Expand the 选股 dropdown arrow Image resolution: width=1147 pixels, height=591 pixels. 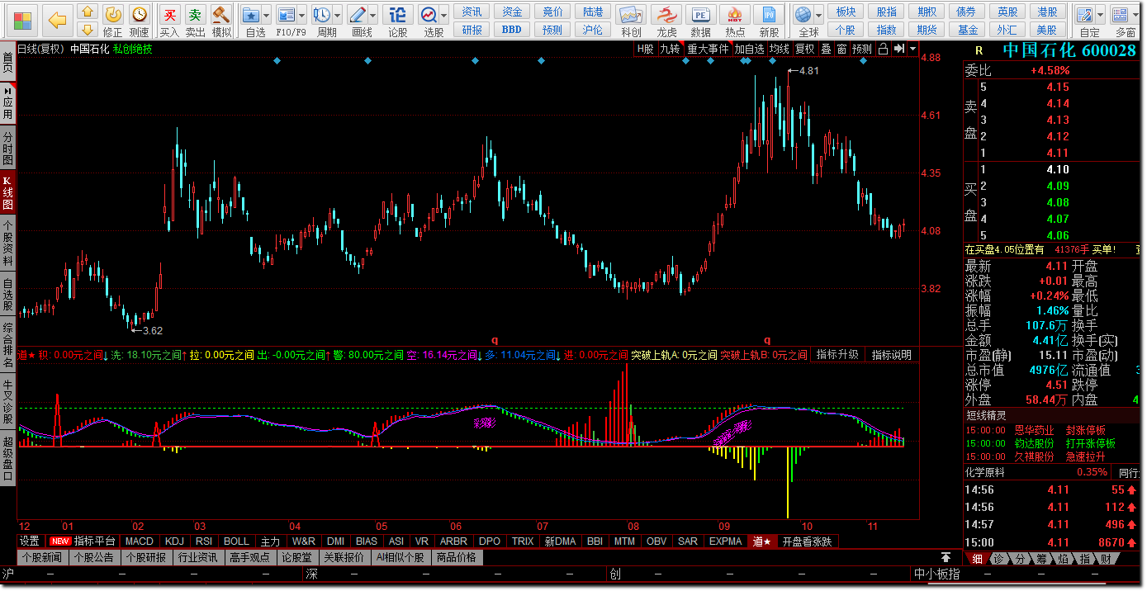(443, 15)
